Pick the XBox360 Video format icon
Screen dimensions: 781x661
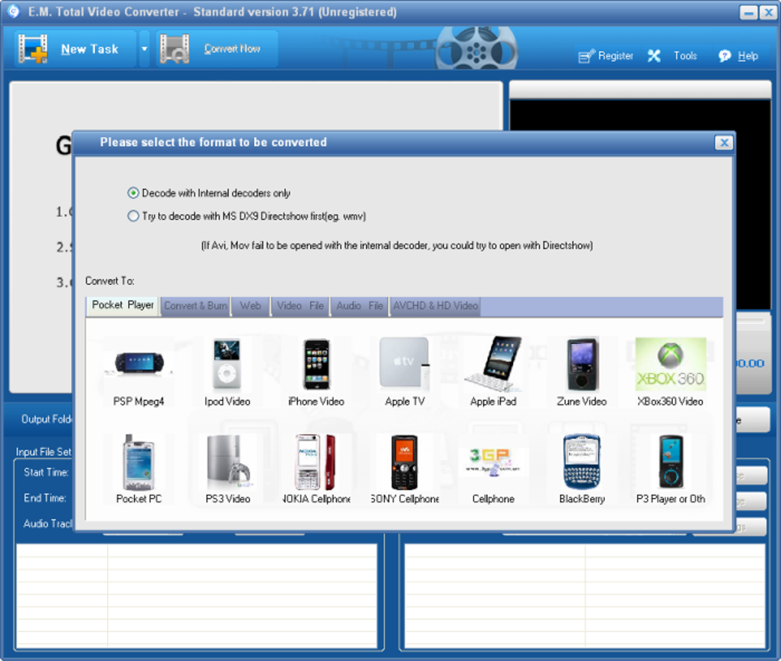(671, 364)
